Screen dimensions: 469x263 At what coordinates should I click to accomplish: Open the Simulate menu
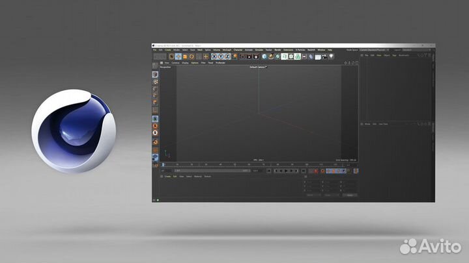point(259,50)
